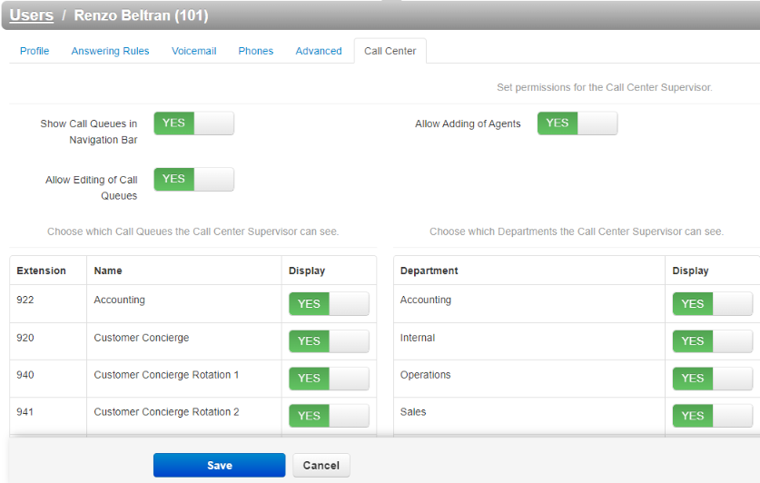This screenshot has width=760, height=483.
Task: Toggle Allow Adding of Agents switch
Action: [577, 123]
